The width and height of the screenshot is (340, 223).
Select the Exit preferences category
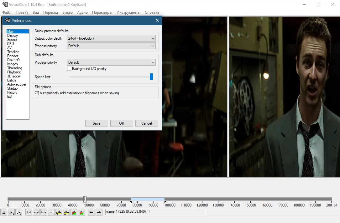[18, 97]
